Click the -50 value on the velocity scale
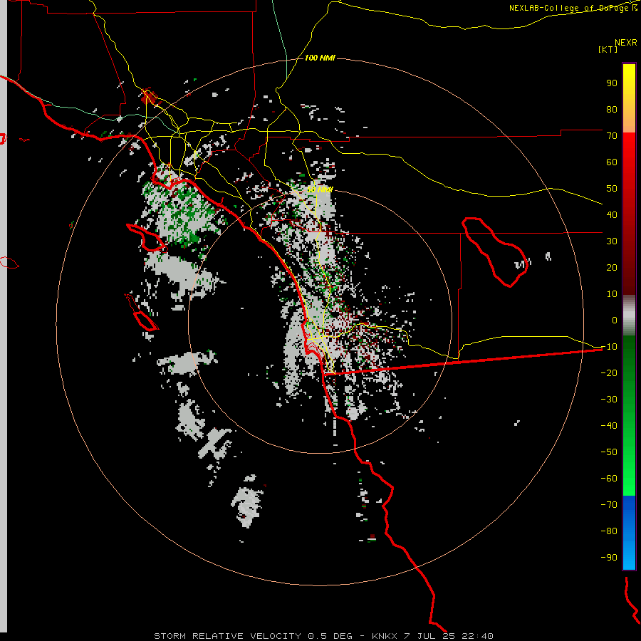The width and height of the screenshot is (641, 641). click(609, 452)
